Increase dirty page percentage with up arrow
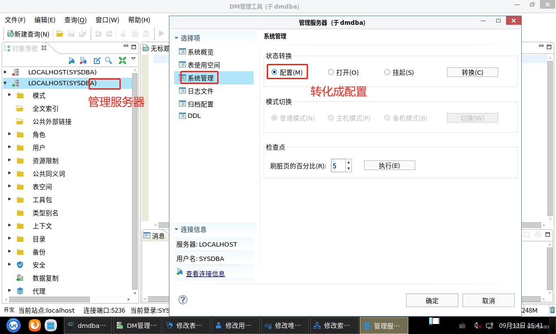 coord(349,163)
